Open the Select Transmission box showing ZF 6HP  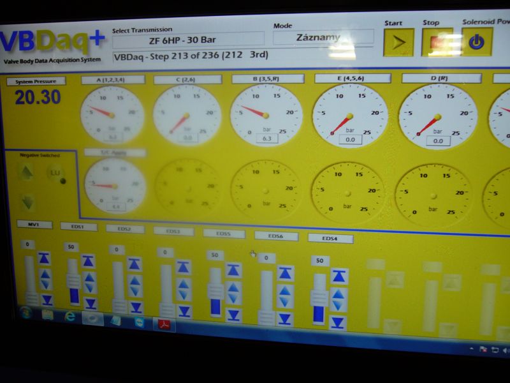click(188, 40)
